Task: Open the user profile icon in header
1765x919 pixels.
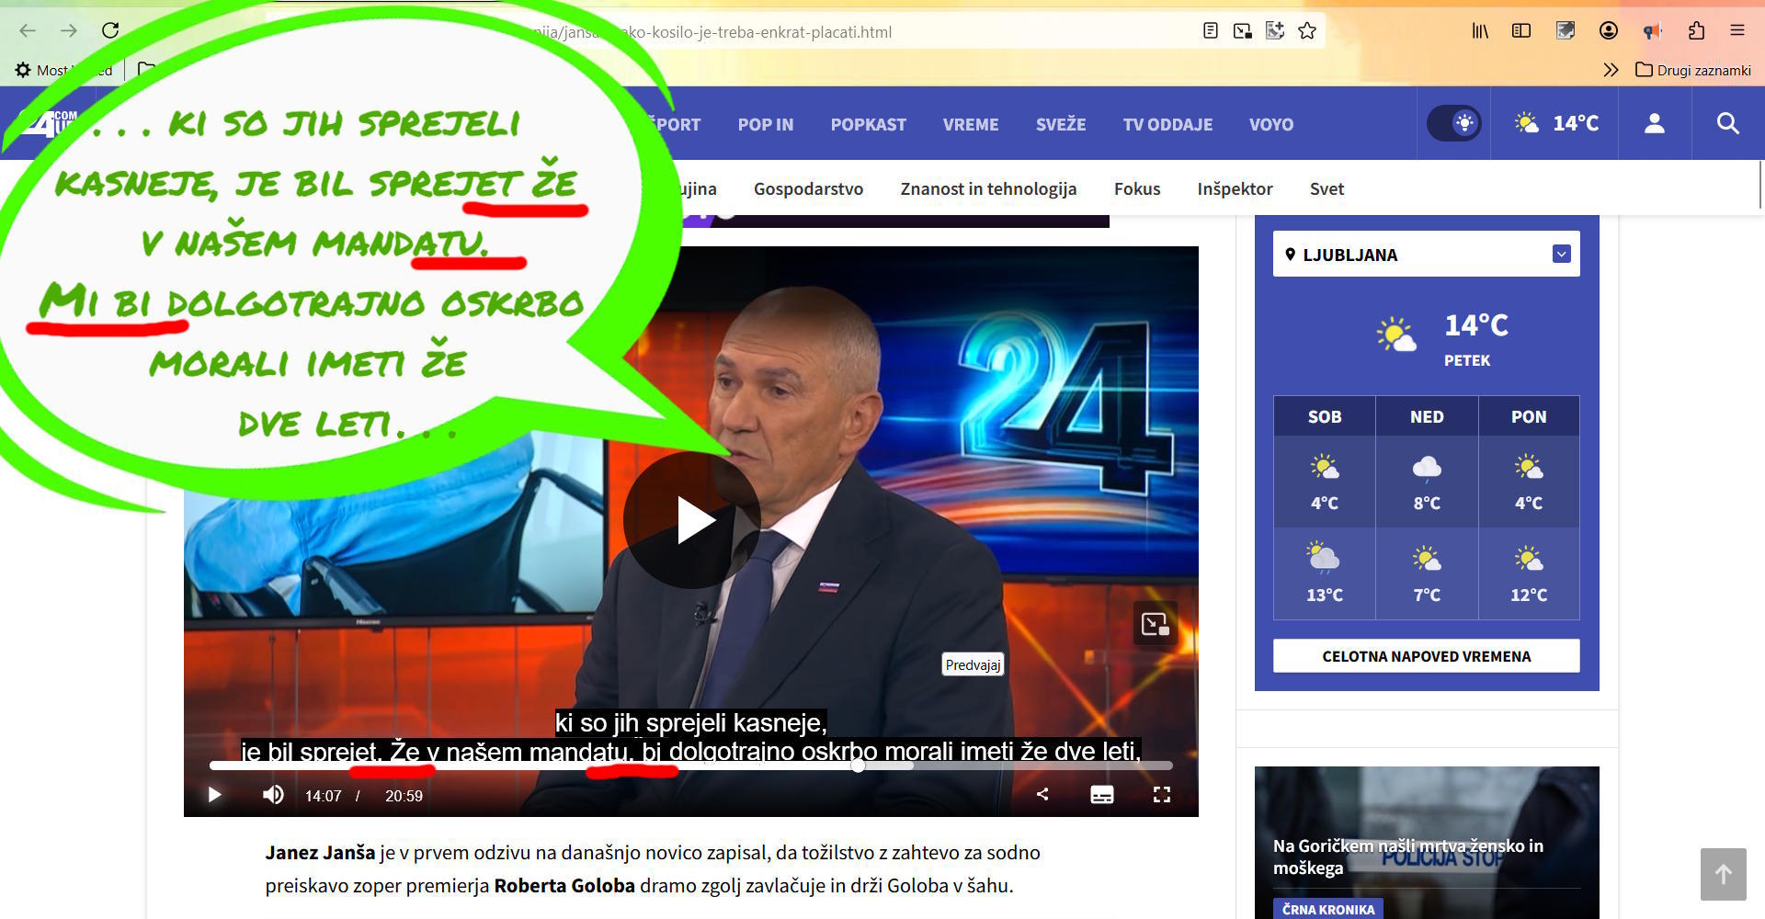Action: tap(1654, 123)
